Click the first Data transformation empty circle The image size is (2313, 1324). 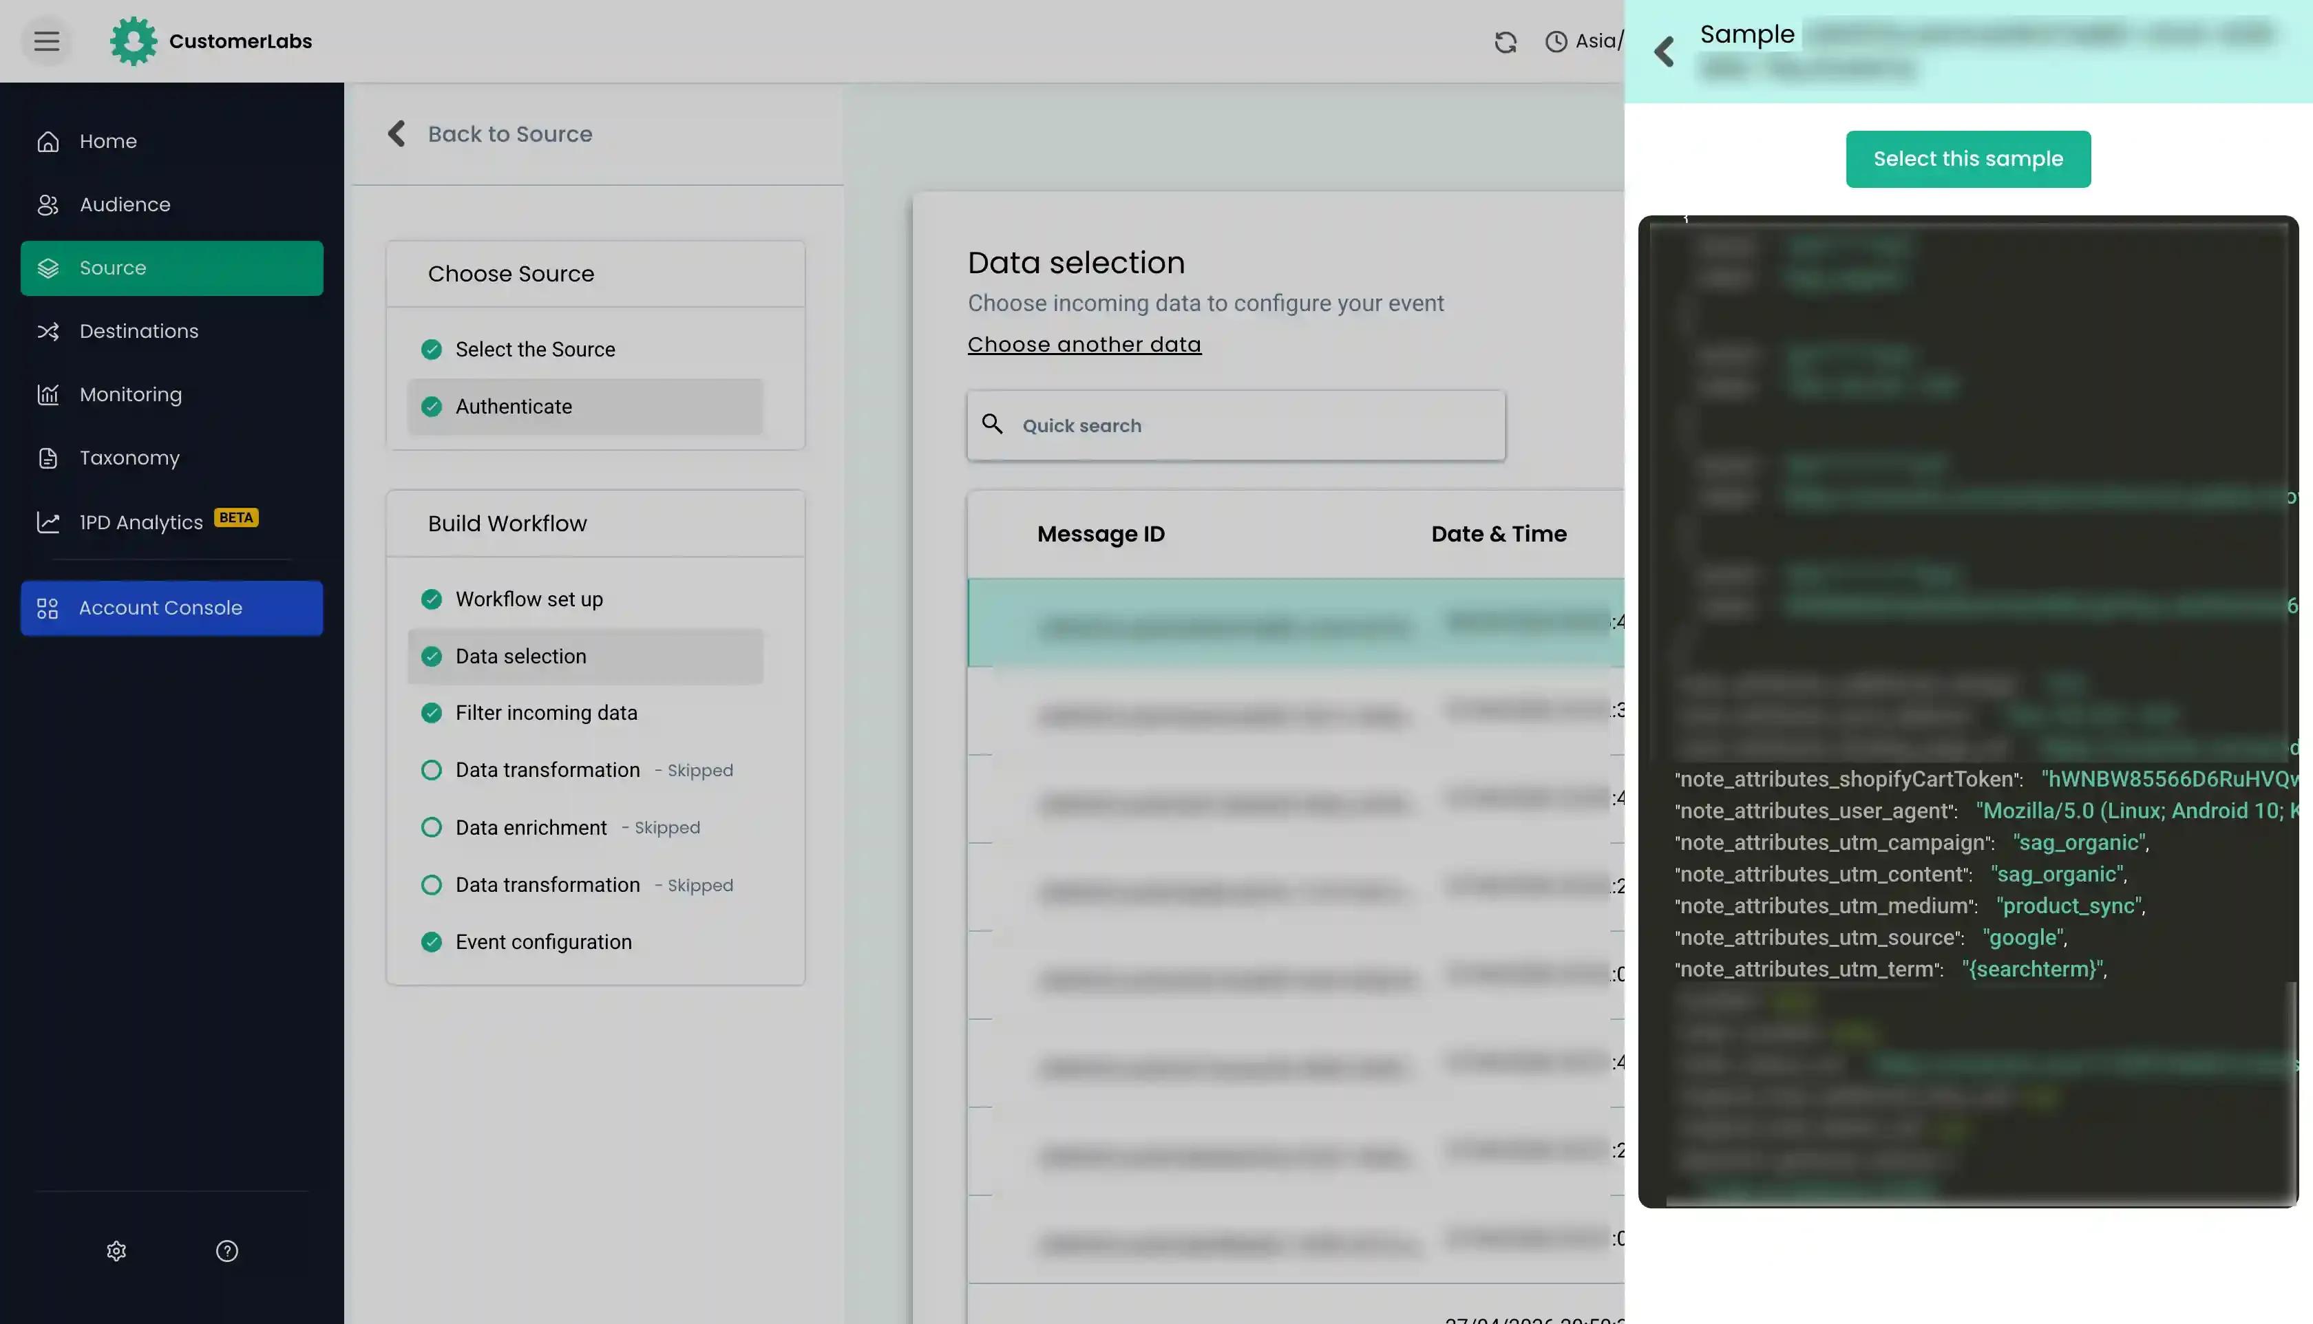432,770
